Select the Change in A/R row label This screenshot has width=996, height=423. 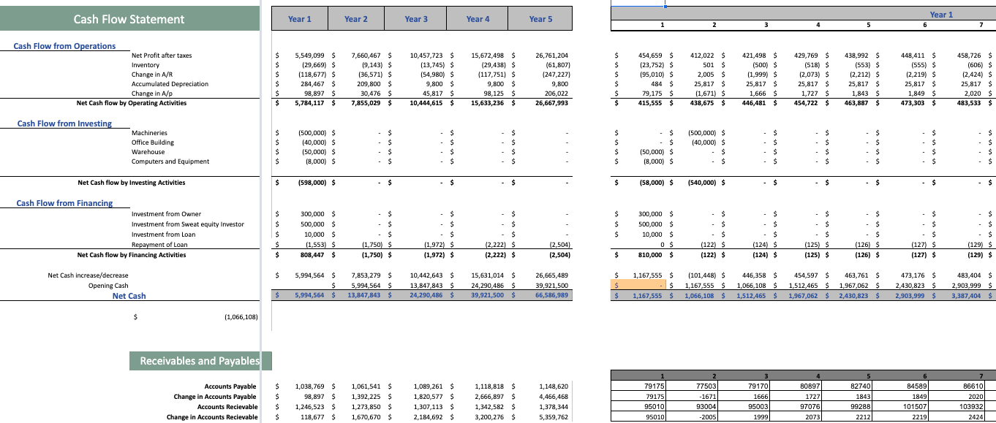[152, 75]
